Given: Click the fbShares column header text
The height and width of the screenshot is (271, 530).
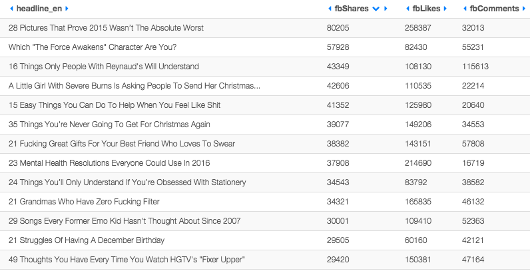Looking at the screenshot, I should [352, 9].
